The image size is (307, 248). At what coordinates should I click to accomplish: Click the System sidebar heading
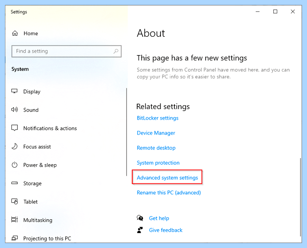click(x=20, y=69)
